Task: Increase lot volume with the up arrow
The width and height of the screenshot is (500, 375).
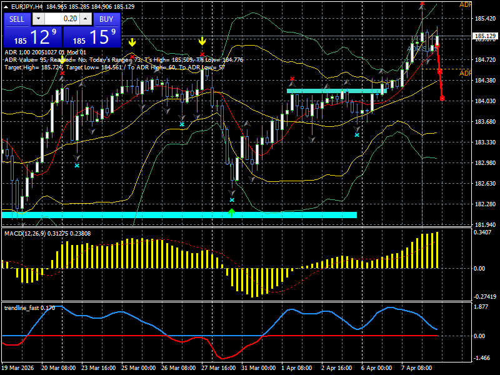Action: (x=86, y=19)
